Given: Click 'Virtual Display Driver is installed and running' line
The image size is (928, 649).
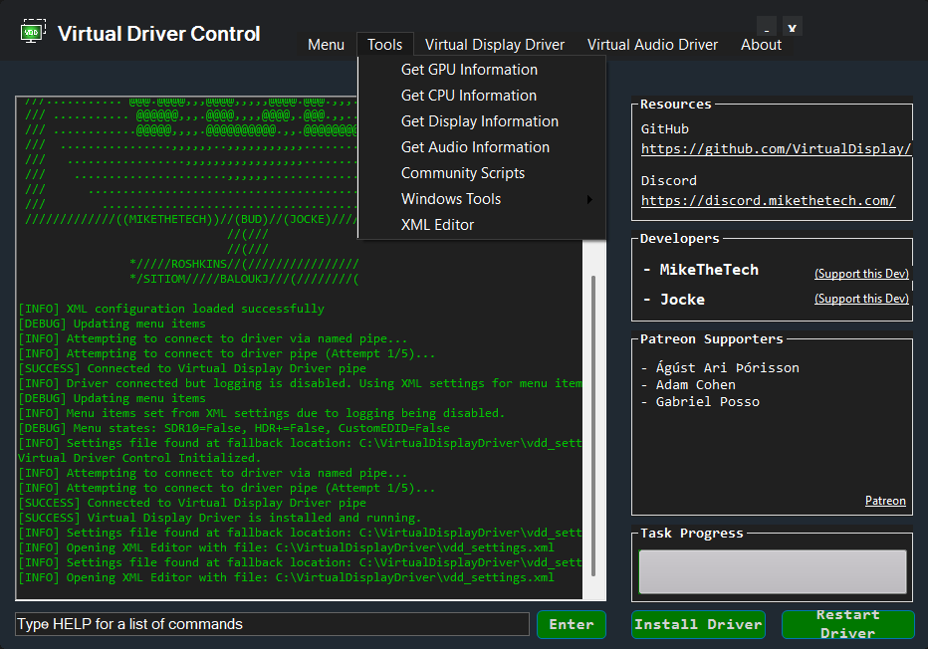Looking at the screenshot, I should click(220, 518).
